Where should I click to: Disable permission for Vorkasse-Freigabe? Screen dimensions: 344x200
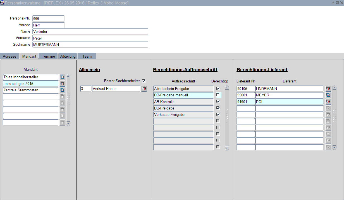[x=218, y=114]
